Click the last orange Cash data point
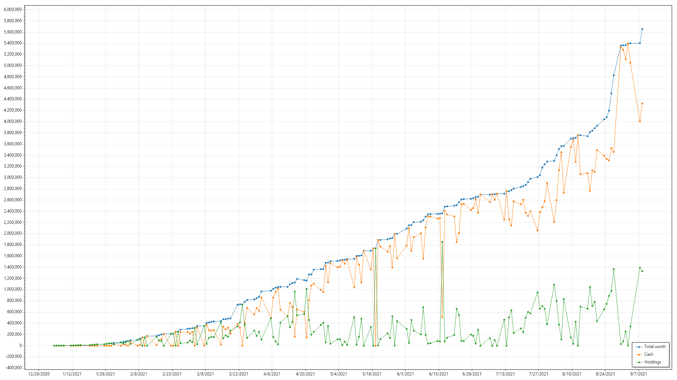 (x=642, y=103)
